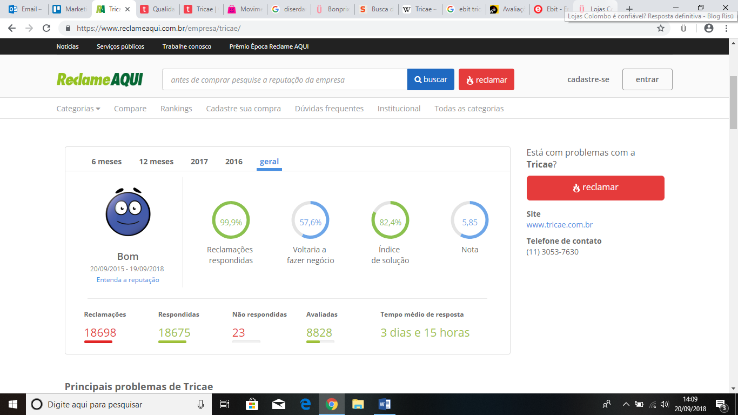Image resolution: width=738 pixels, height=415 pixels.
Task: Open Prêmio Época Reclame AQUI link
Action: (x=269, y=46)
